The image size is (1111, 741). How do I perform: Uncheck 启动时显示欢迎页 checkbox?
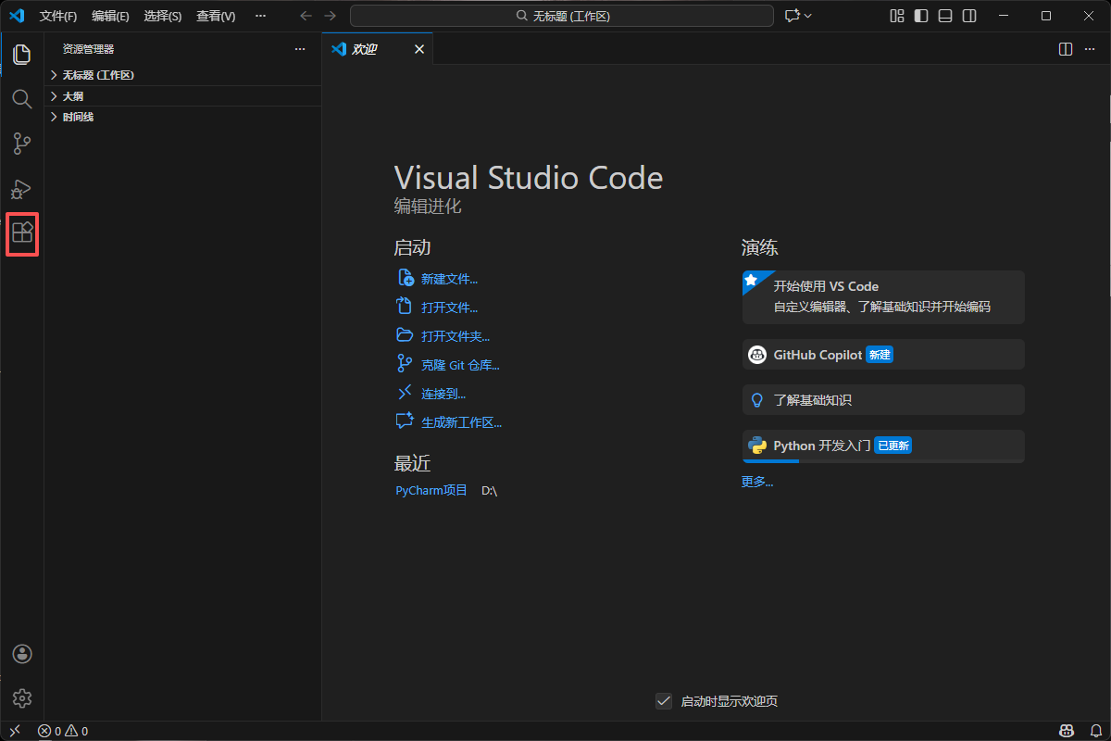(x=663, y=701)
